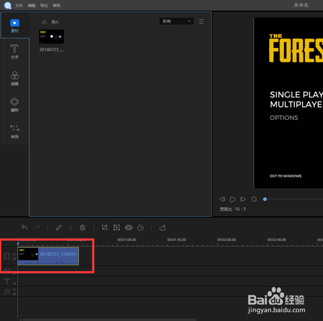Click the video track film icon

(x=7, y=256)
